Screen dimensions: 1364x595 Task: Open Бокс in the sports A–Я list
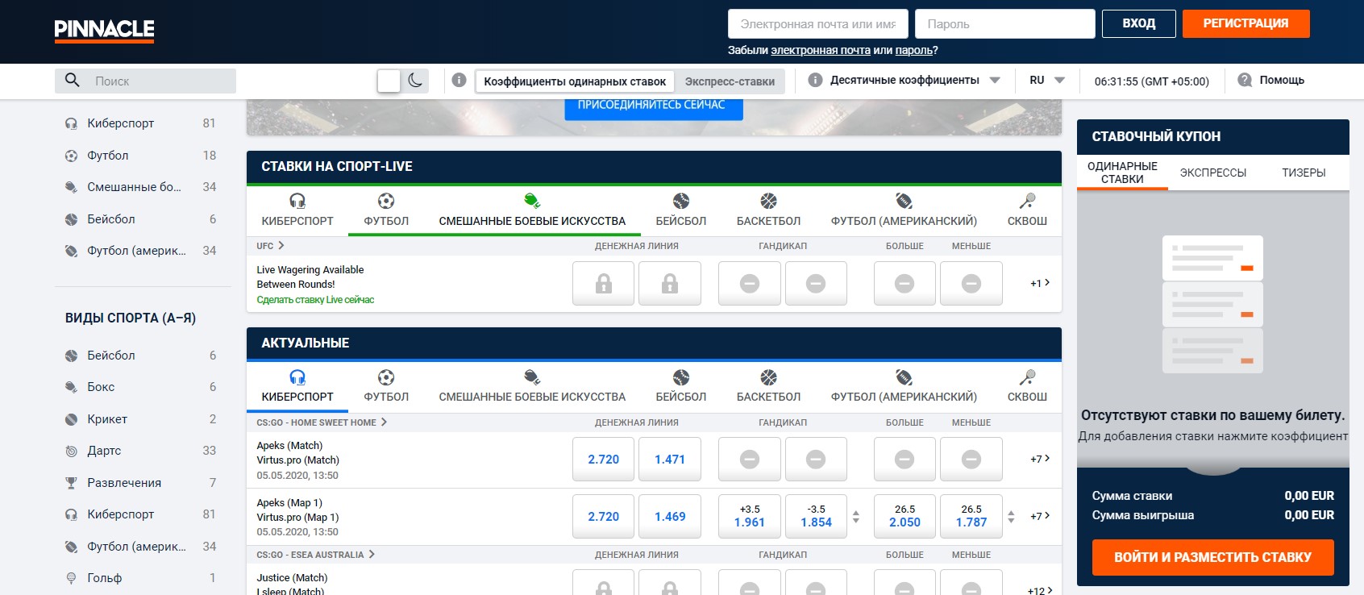[140, 387]
